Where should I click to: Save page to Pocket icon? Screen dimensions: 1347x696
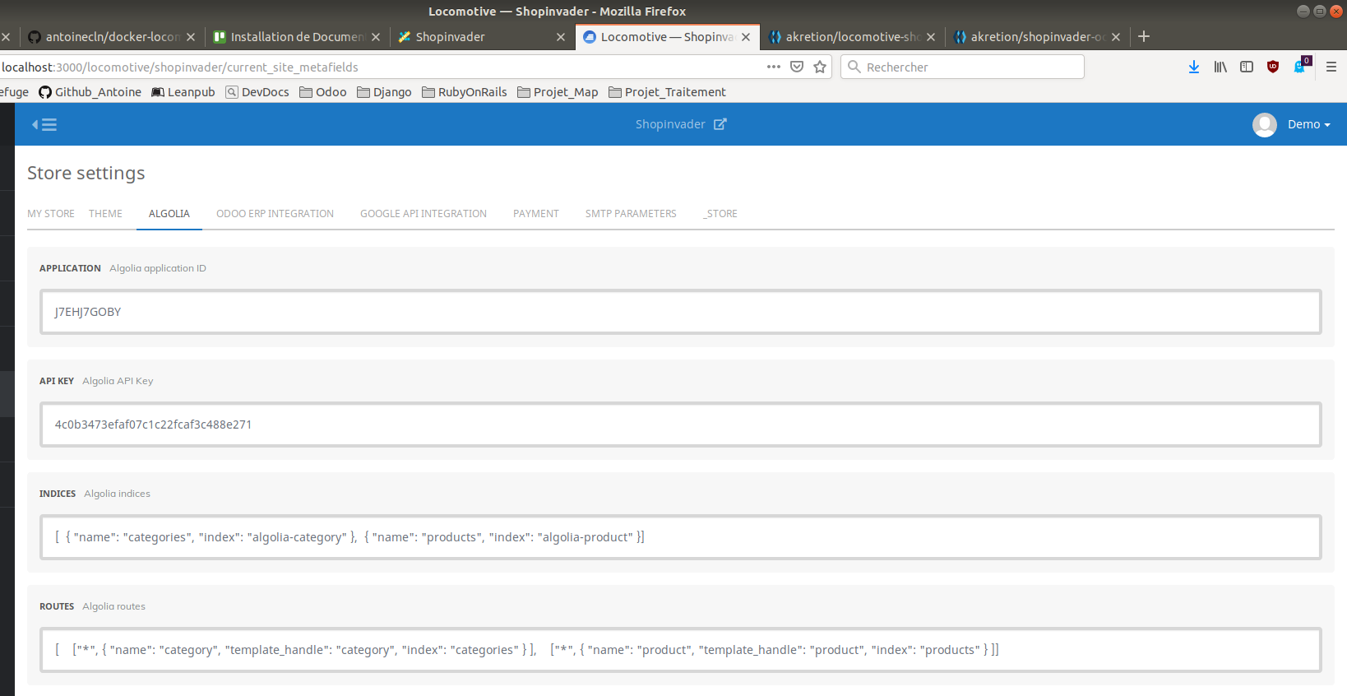coord(797,67)
